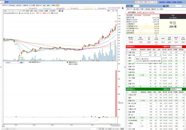Image resolution: width=186 pixels, height=130 pixels.
Task: Check the 玉山-士林 broker row checkbox
Action: (x=127, y=86)
